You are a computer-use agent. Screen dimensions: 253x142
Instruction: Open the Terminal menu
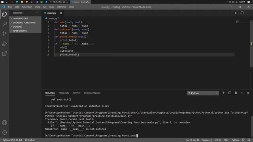(x=61, y=7)
